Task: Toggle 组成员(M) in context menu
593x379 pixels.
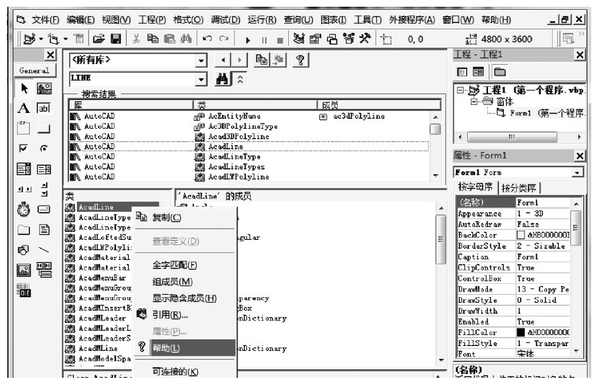Action: (185, 281)
